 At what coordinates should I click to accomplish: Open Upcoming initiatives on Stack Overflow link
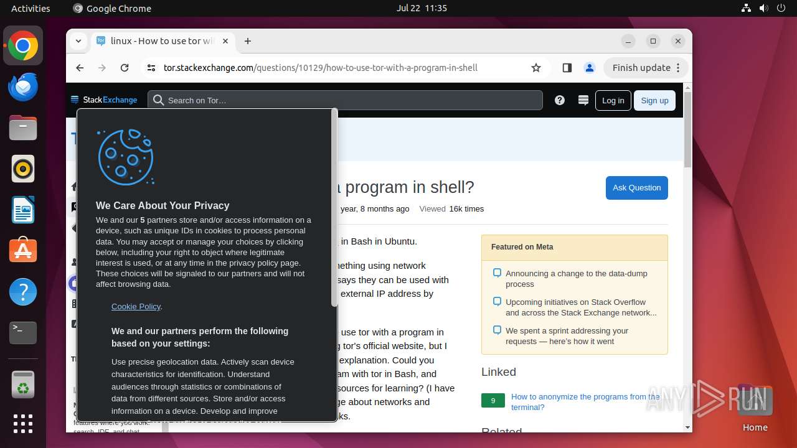[x=581, y=307]
